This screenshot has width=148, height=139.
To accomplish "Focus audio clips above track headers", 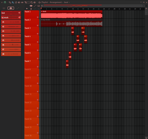I will tap(31, 6).
